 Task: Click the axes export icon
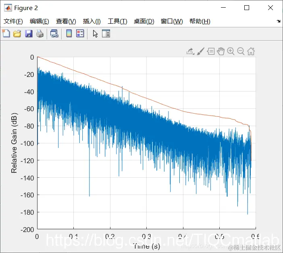coord(190,52)
